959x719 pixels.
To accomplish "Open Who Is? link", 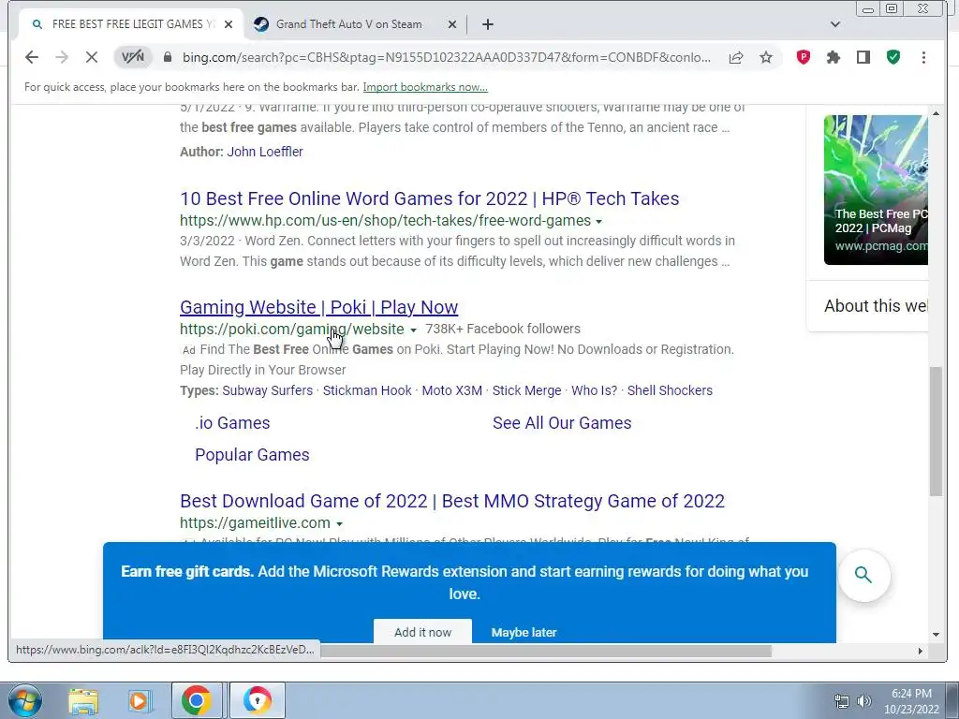I will pyautogui.click(x=594, y=390).
